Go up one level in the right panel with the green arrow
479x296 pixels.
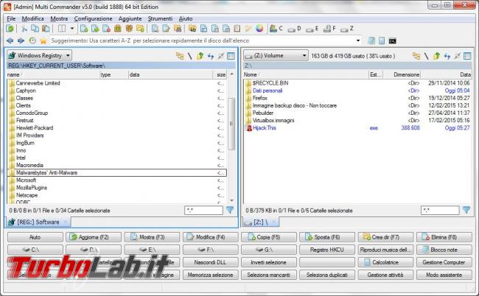(436, 56)
